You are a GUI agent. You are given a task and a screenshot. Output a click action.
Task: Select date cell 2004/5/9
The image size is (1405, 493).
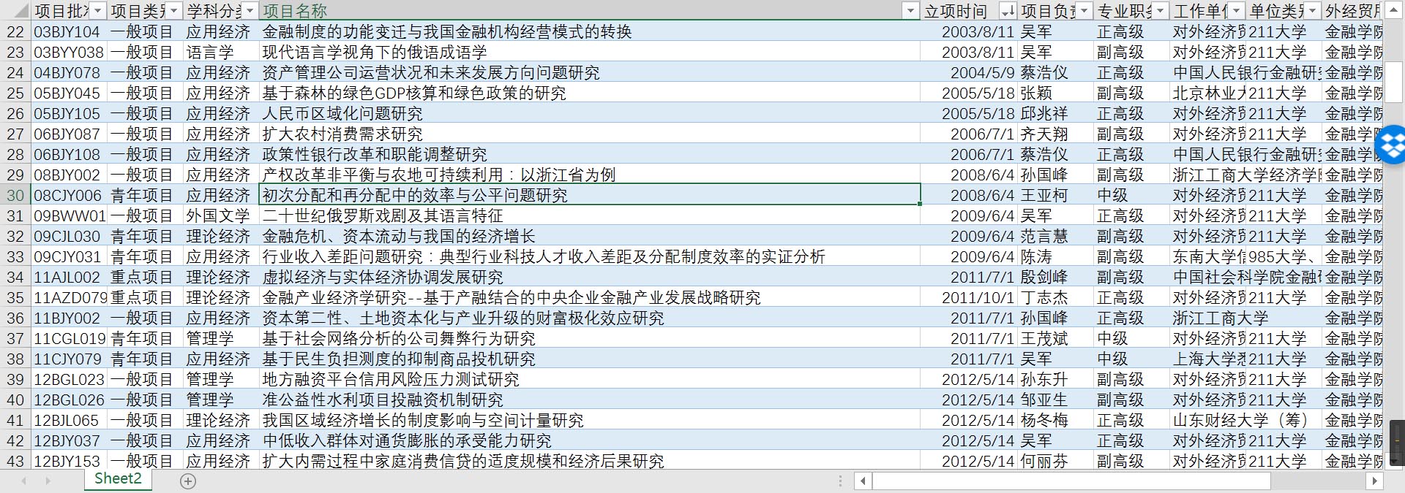[x=969, y=72]
